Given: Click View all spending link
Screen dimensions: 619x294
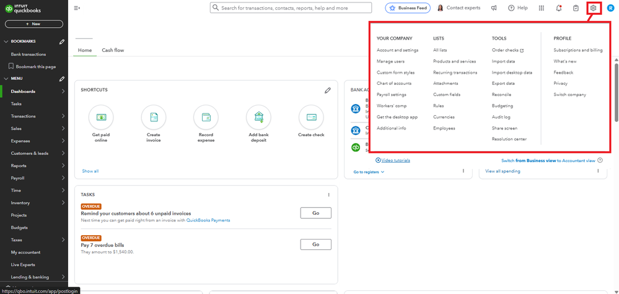Looking at the screenshot, I should pos(503,171).
